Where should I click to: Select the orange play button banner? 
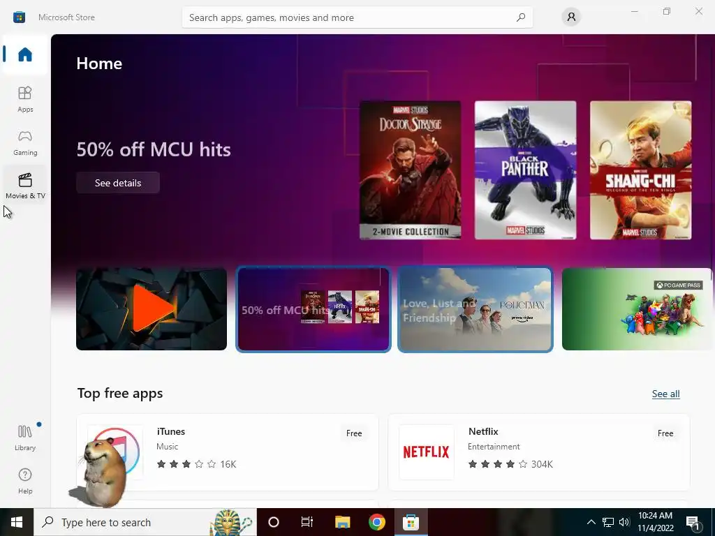(x=152, y=309)
